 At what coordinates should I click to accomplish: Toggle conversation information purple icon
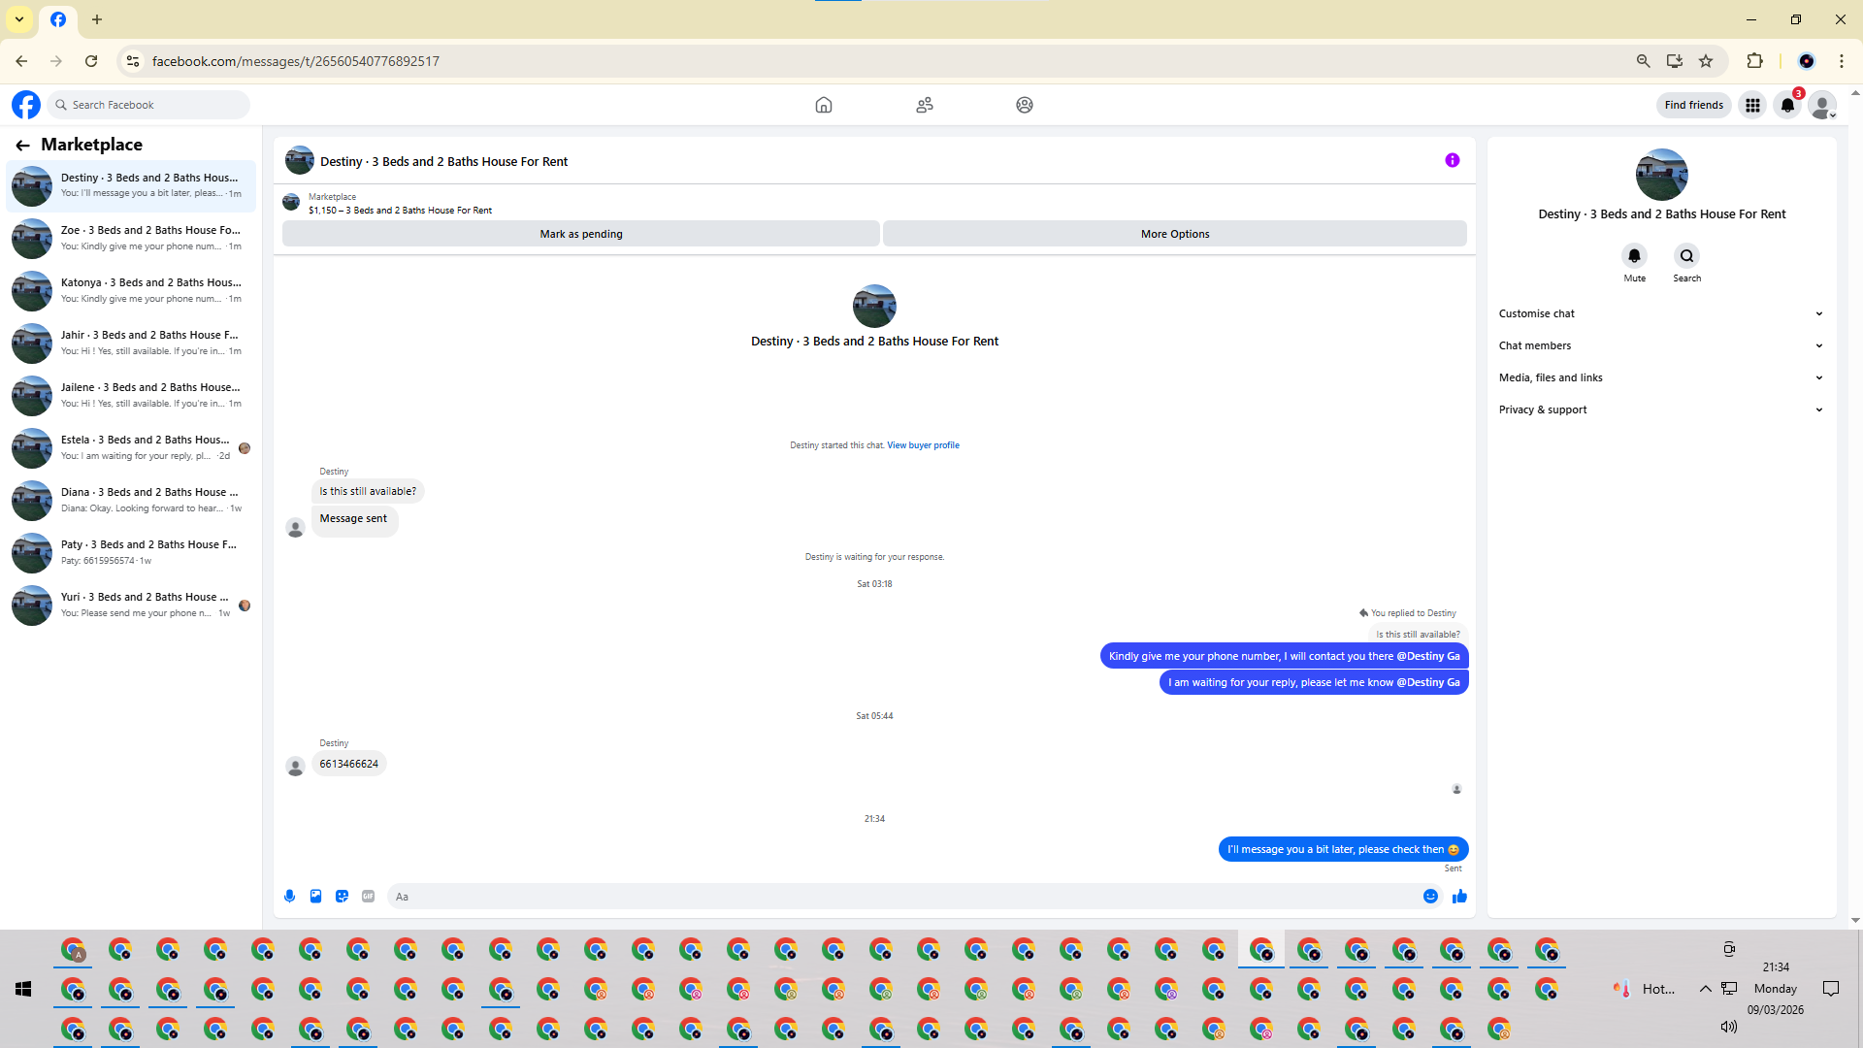[x=1452, y=161]
